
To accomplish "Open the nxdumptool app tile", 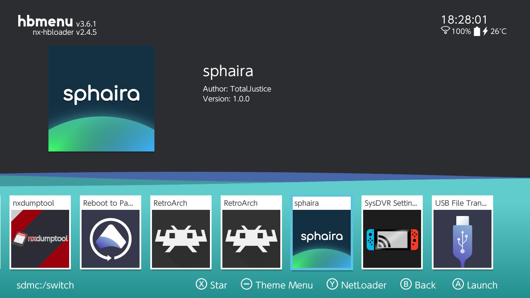I will [40, 232].
